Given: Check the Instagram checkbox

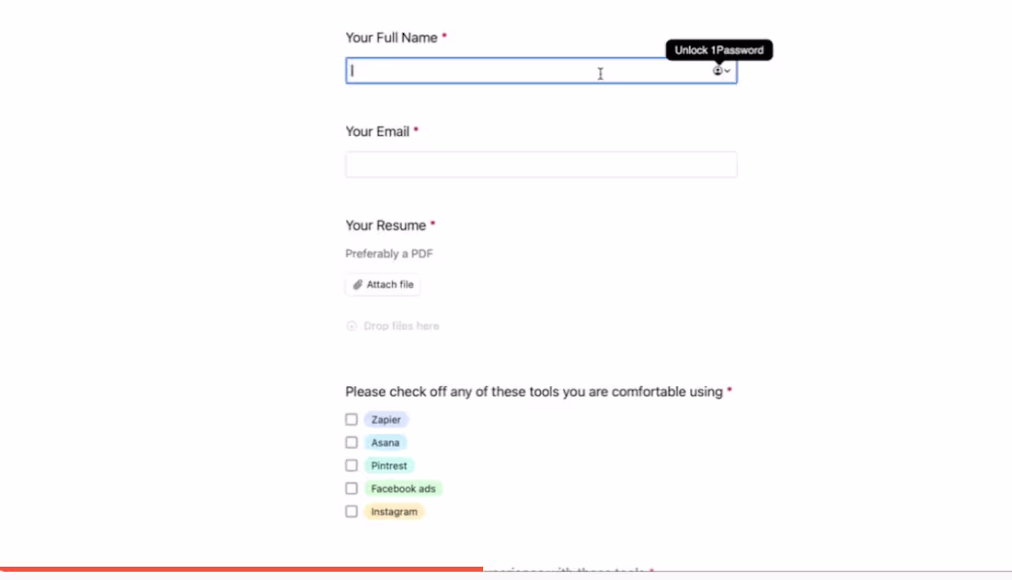Looking at the screenshot, I should point(351,511).
